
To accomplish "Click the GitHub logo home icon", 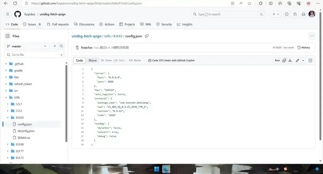I will (18, 14).
